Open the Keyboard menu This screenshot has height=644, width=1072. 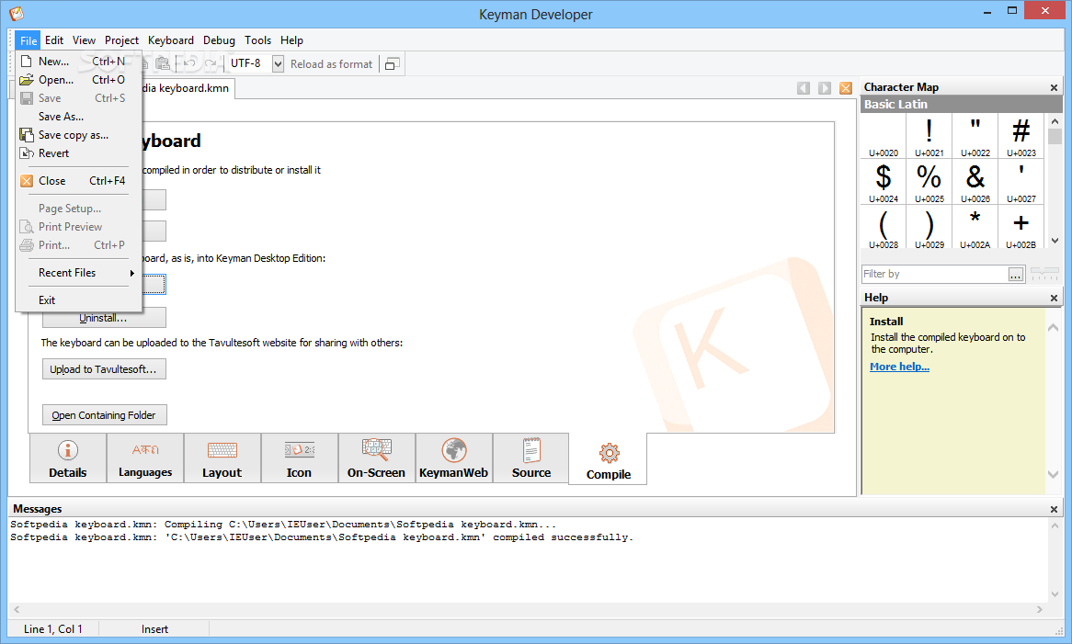[171, 40]
